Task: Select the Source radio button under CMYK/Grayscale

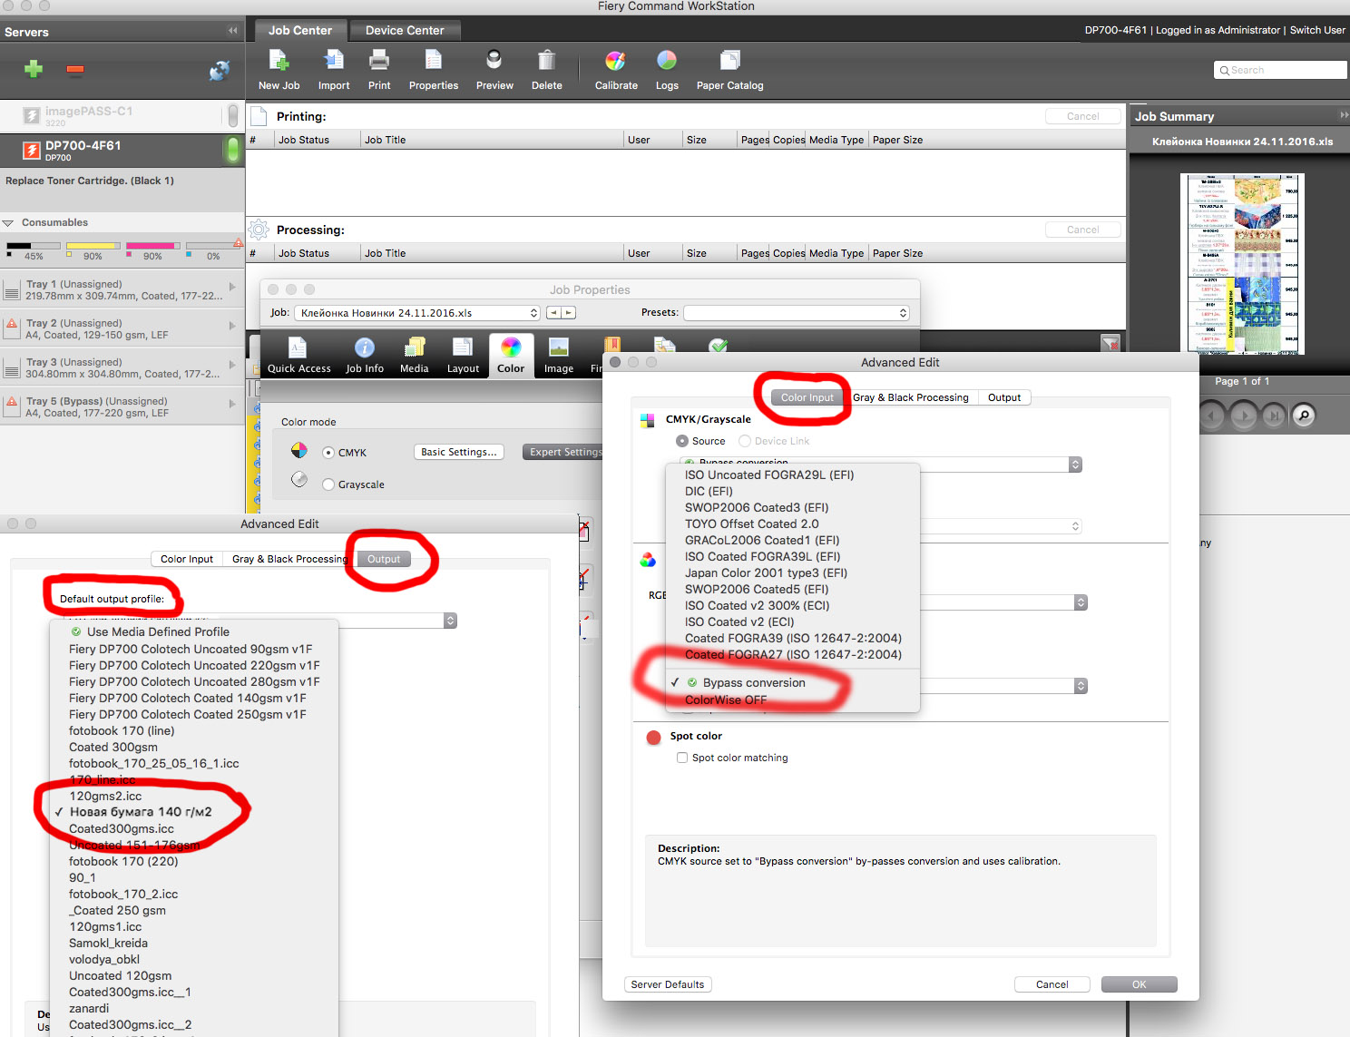Action: tap(682, 441)
